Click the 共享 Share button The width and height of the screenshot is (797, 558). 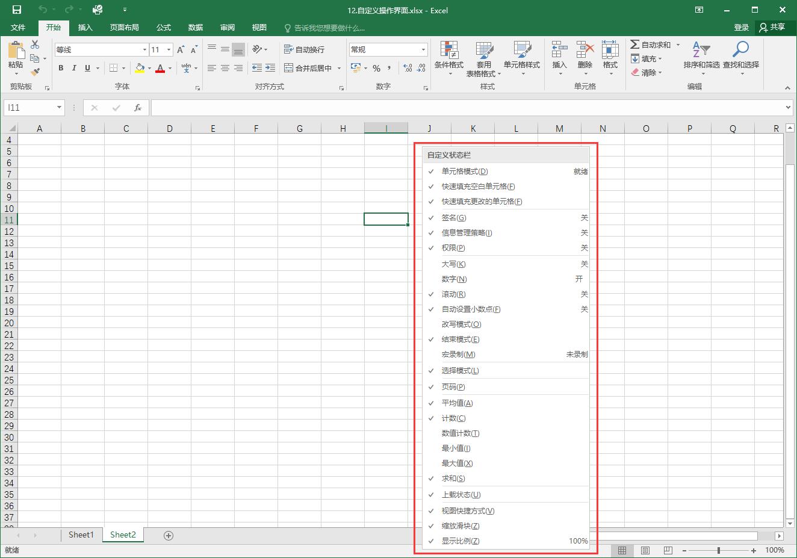click(x=772, y=28)
